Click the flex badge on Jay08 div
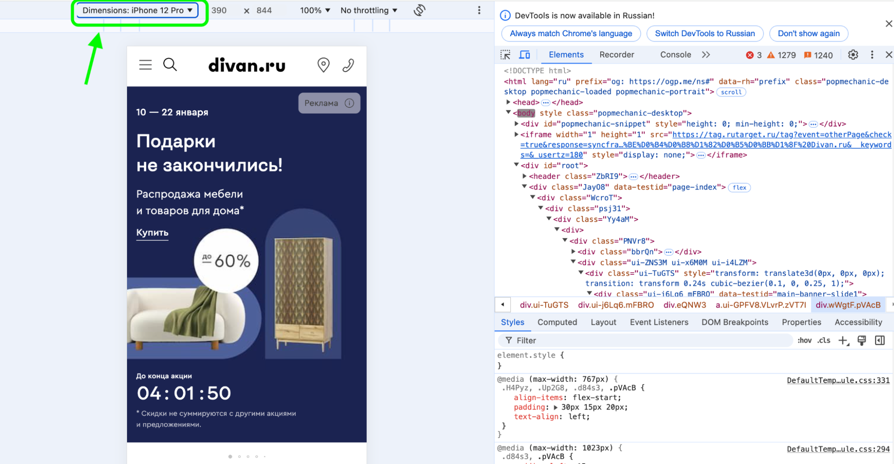This screenshot has width=894, height=464. pos(739,188)
